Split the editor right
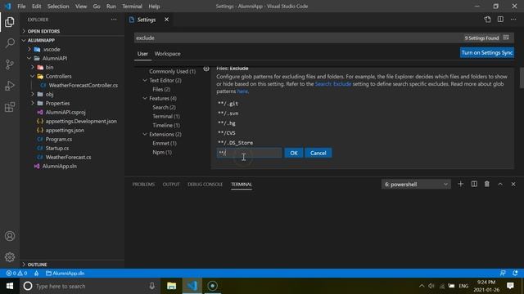 click(x=500, y=20)
